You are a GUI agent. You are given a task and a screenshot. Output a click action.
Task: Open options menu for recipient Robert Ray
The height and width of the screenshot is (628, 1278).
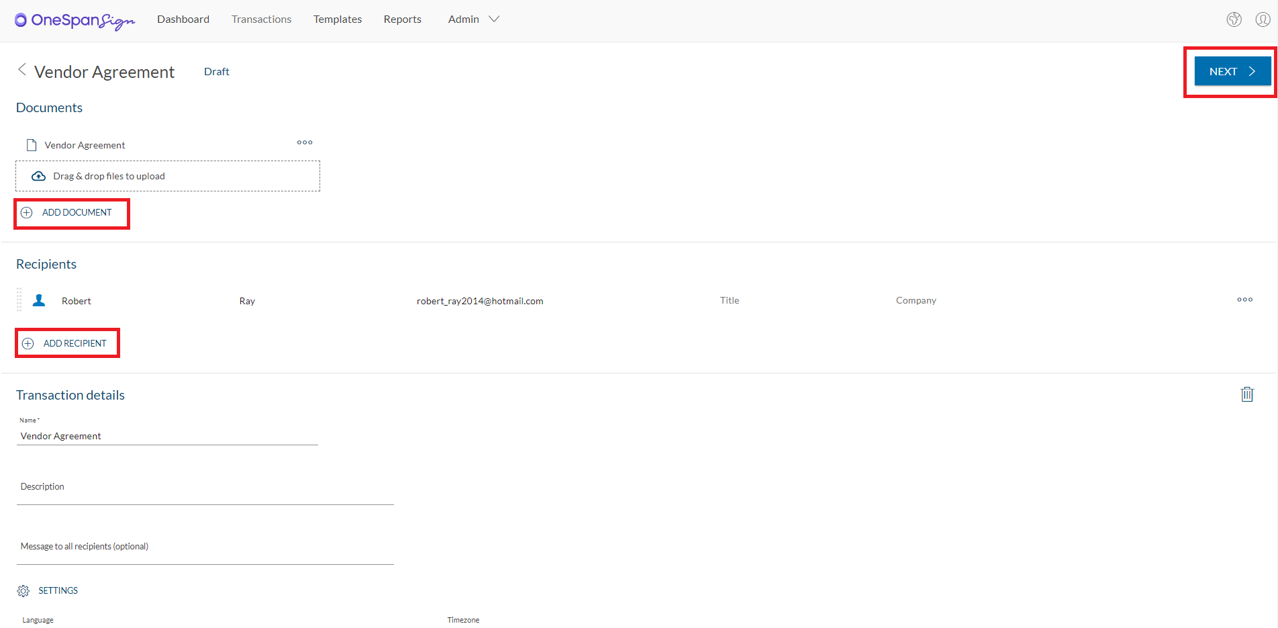pyautogui.click(x=1244, y=300)
